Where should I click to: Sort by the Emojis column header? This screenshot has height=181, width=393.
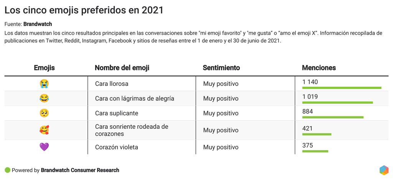44,68
